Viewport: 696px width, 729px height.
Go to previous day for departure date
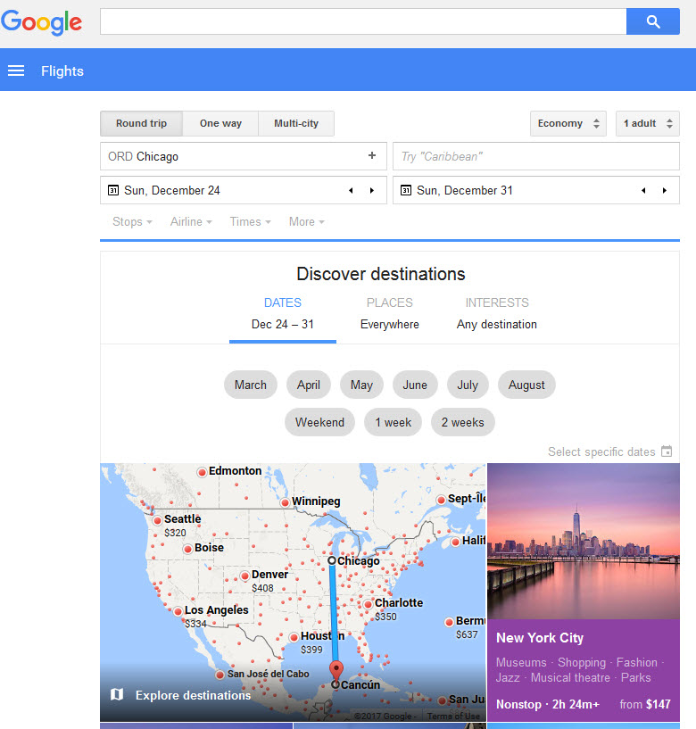pos(351,191)
